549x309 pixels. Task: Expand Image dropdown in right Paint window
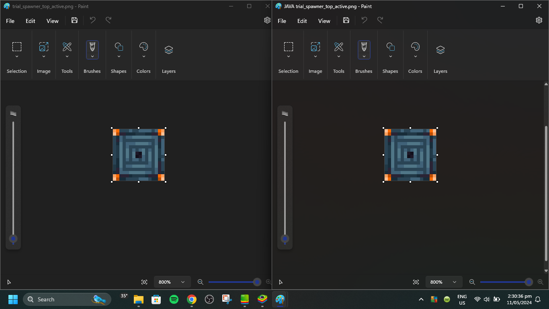pyautogui.click(x=315, y=57)
